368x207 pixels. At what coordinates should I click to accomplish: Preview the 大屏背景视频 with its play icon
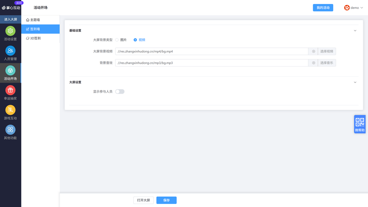(313, 52)
